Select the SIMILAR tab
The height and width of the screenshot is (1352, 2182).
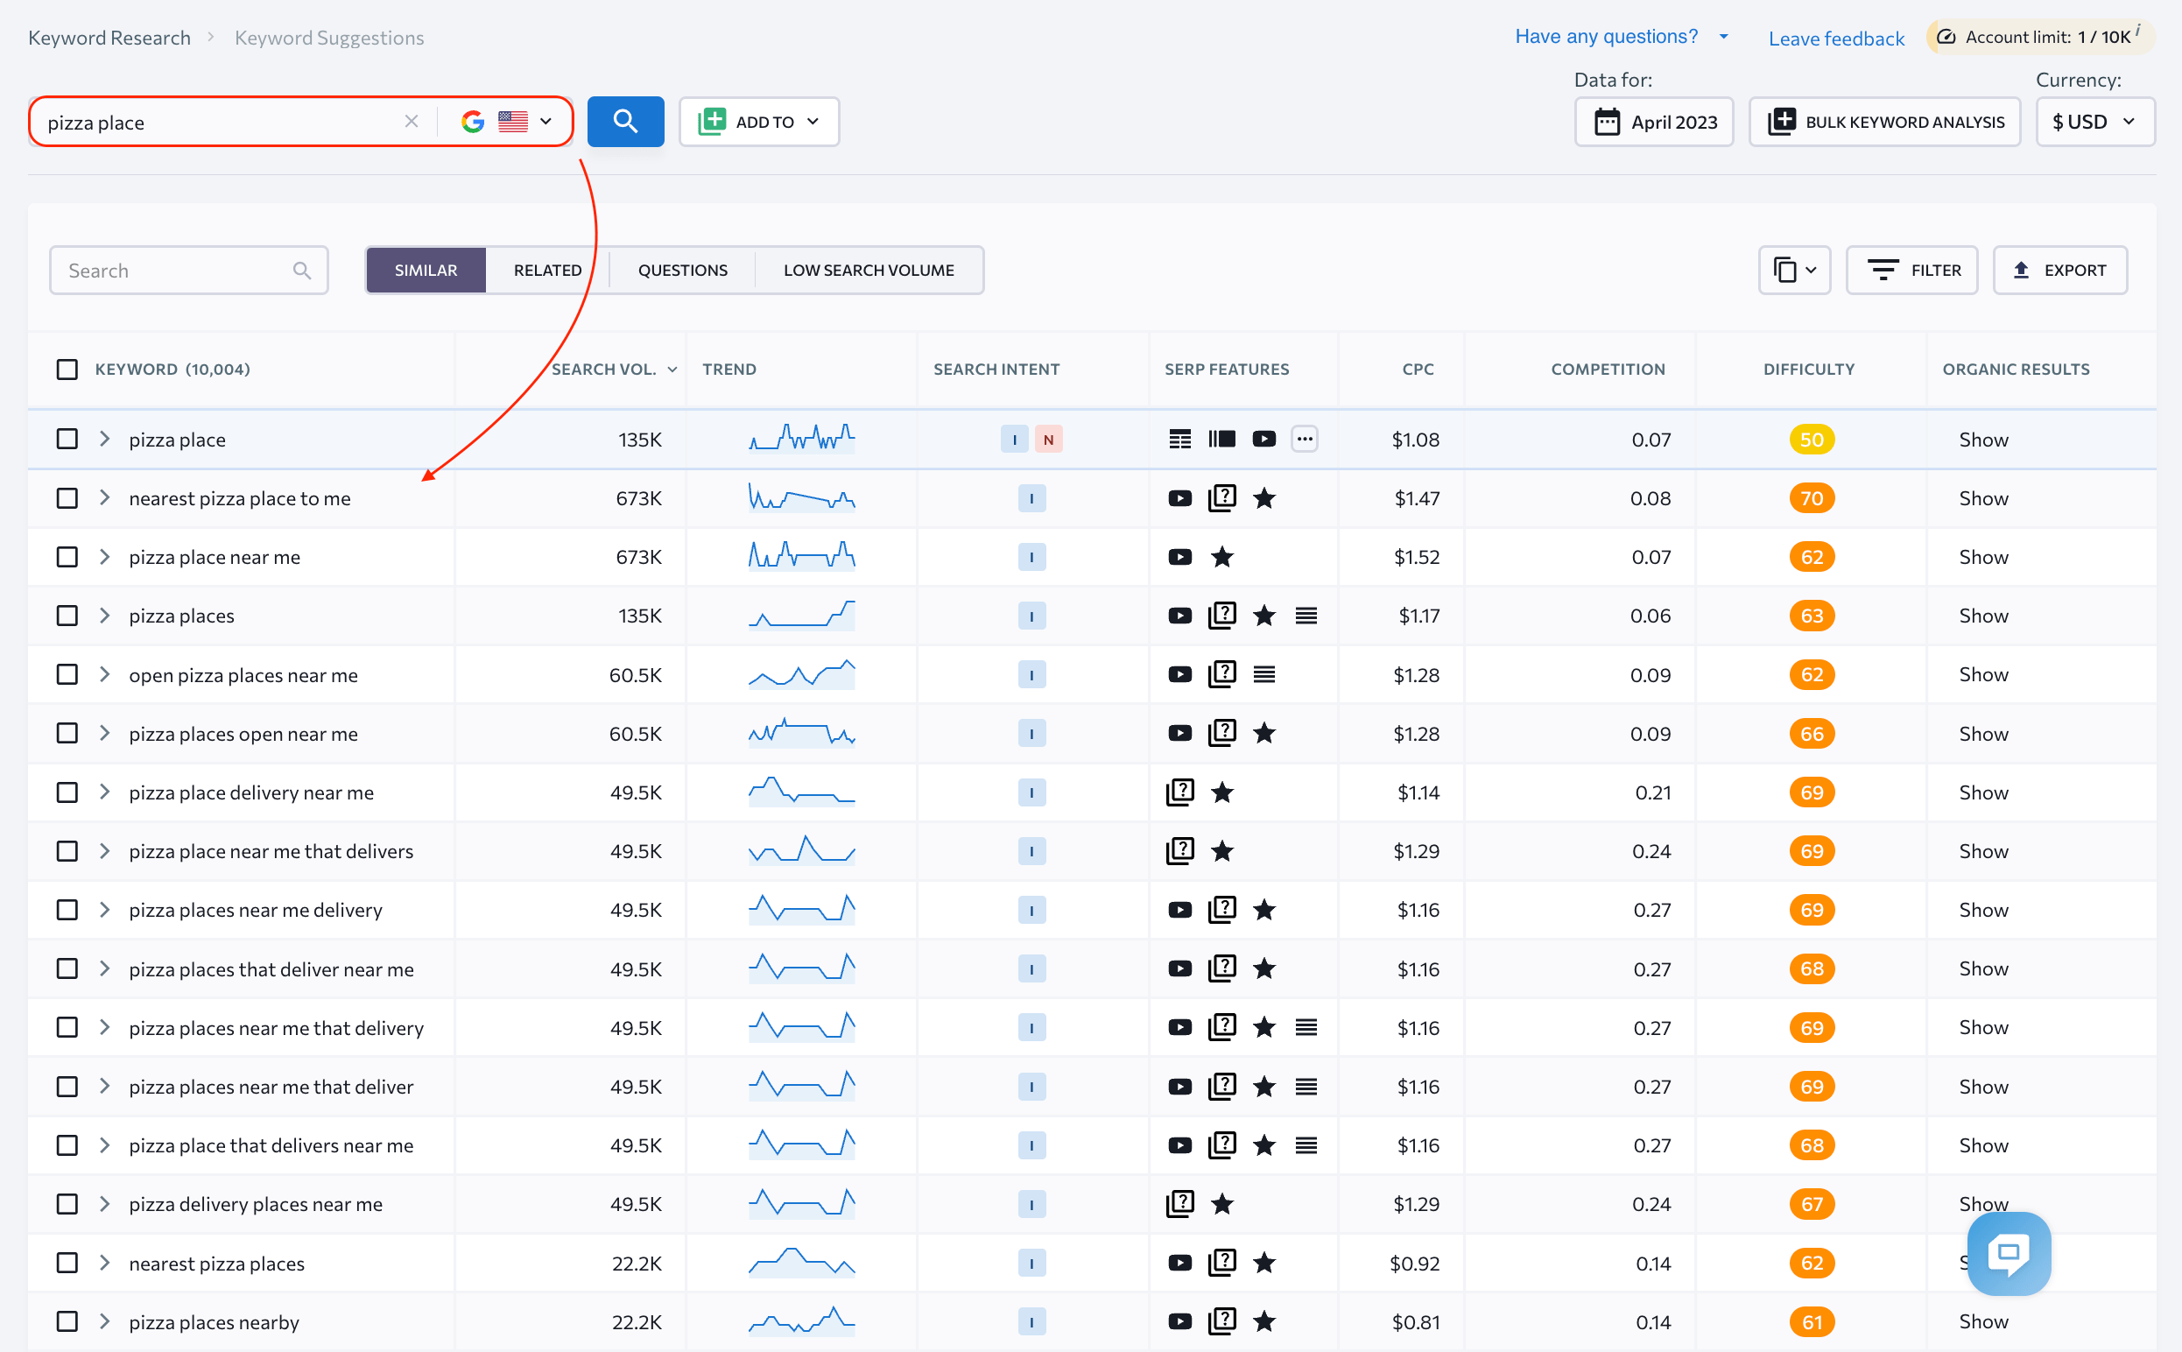426,270
